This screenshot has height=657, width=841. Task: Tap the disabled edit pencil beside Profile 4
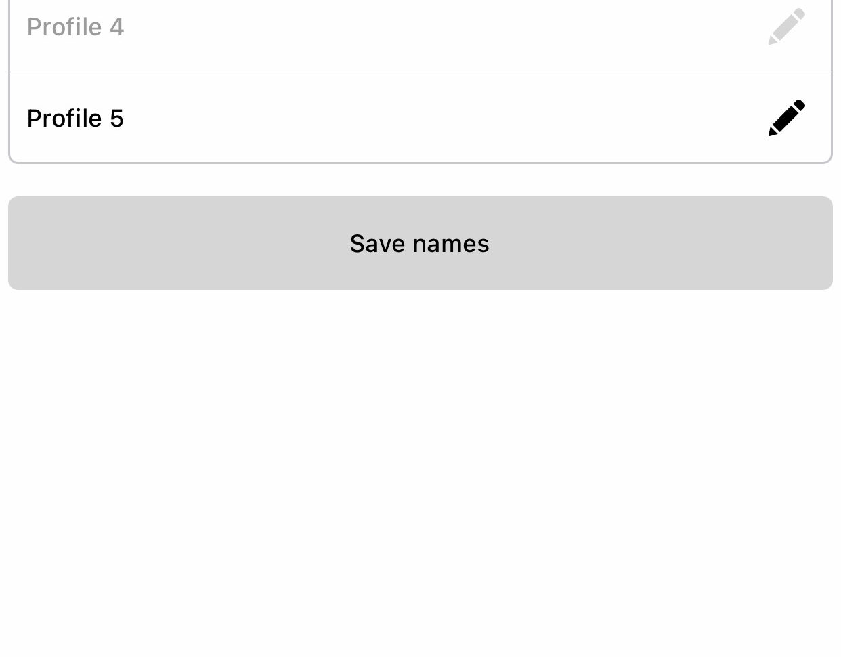click(x=787, y=26)
